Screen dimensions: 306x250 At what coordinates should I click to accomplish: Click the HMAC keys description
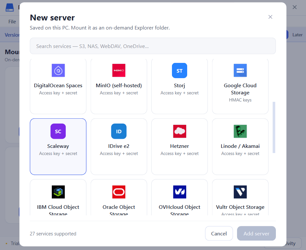[240, 100]
